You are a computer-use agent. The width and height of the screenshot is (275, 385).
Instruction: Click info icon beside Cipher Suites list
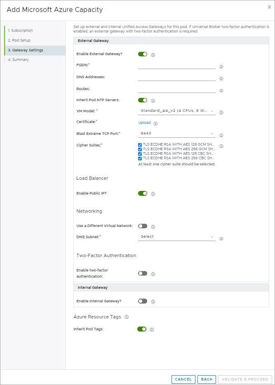221,146
